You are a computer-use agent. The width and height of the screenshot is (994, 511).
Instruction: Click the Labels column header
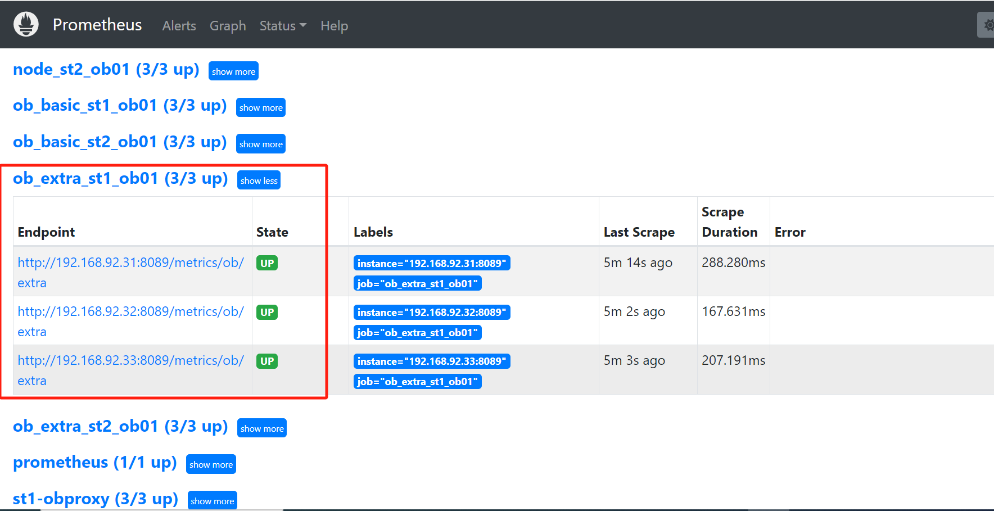pyautogui.click(x=373, y=232)
